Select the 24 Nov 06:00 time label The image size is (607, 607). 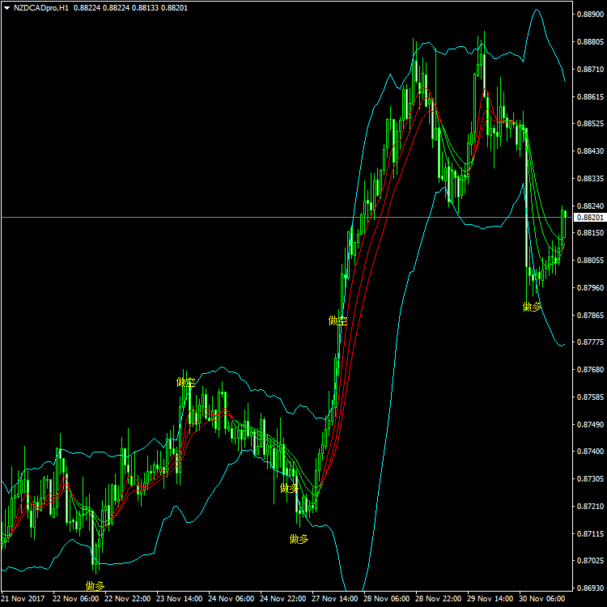[x=231, y=598]
